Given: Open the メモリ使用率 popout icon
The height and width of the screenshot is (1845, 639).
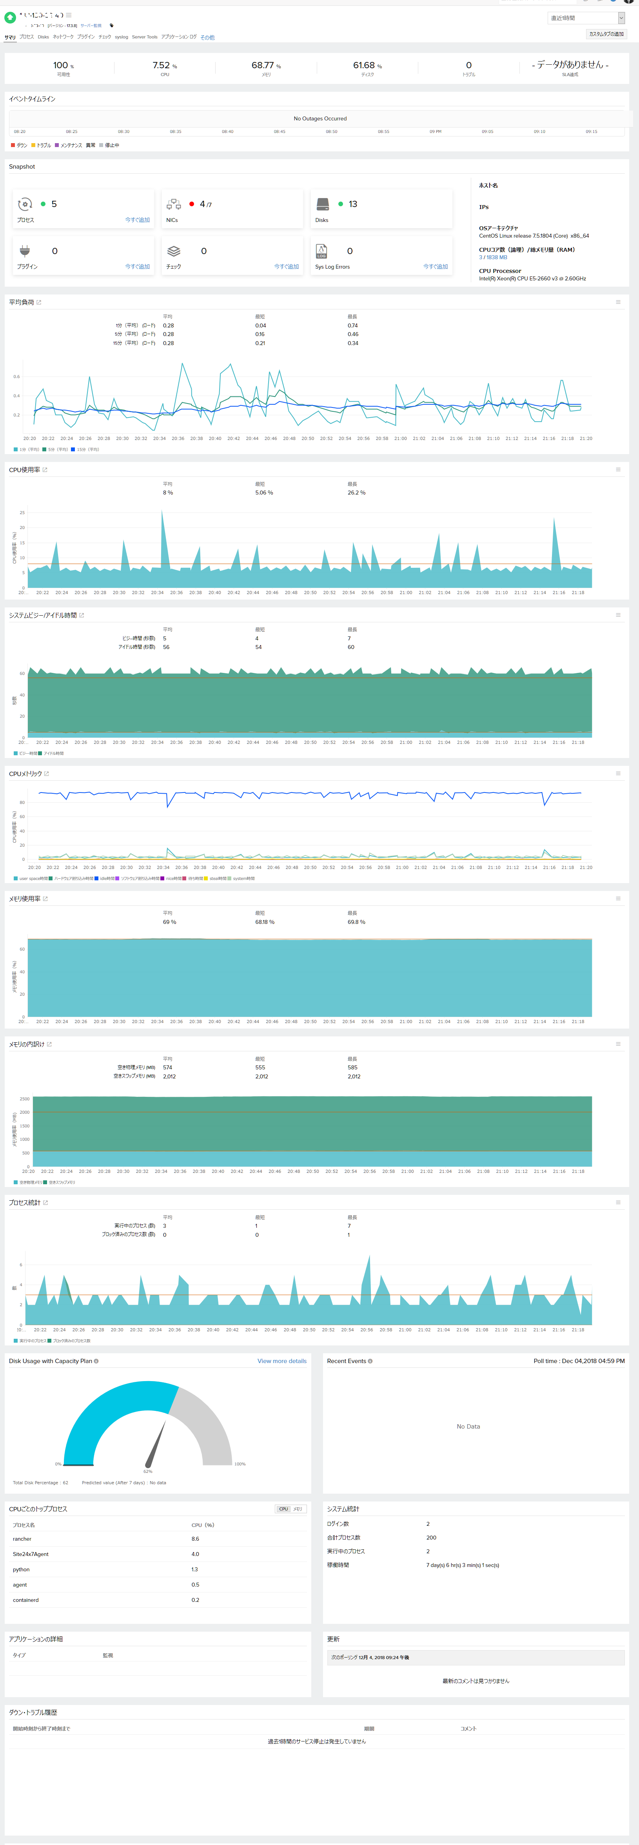Looking at the screenshot, I should point(45,899).
